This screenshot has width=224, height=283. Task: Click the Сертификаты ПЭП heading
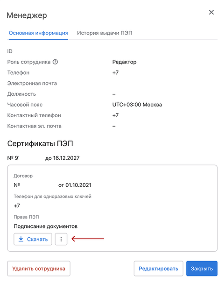click(x=40, y=144)
